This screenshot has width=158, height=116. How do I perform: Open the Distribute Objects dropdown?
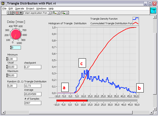(65, 13)
